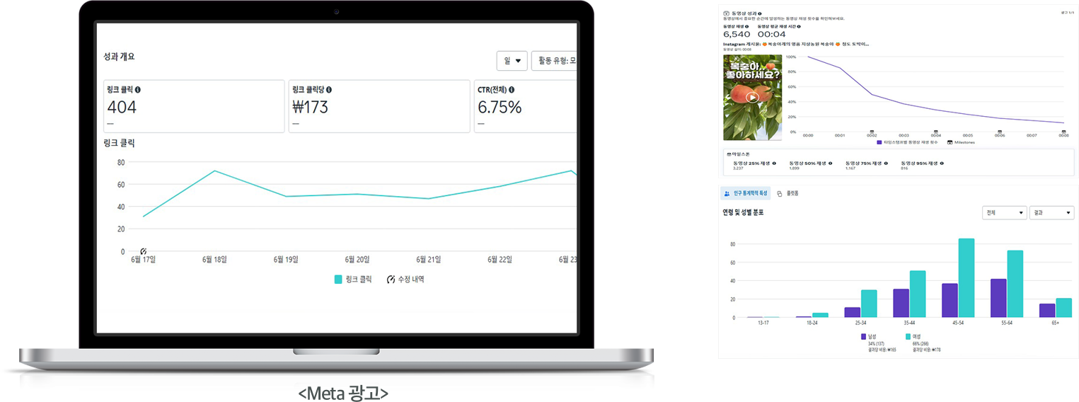Click info icon next to 링크 클릭
1079x402 pixels.
coord(137,90)
